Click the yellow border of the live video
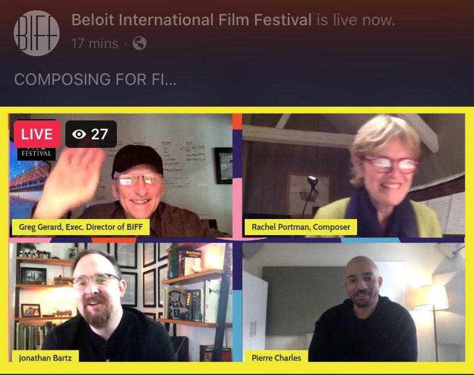Image resolution: width=474 pixels, height=375 pixels. point(237,110)
